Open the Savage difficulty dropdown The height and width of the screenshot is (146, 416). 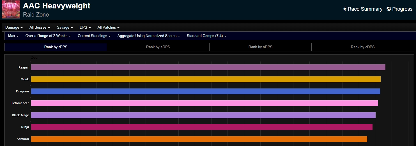pyautogui.click(x=65, y=28)
